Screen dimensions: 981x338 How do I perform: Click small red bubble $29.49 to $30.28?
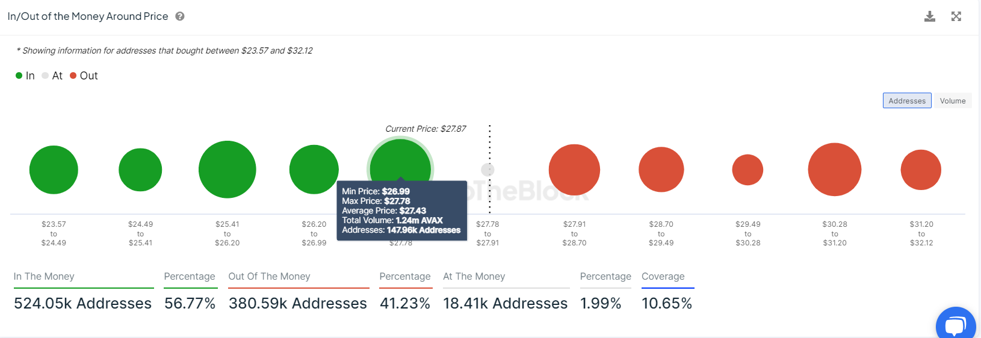click(x=747, y=170)
